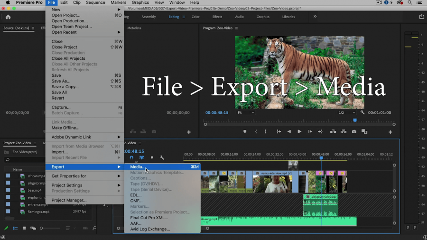
Task: Show more workspaces chevron
Action: click(x=315, y=17)
